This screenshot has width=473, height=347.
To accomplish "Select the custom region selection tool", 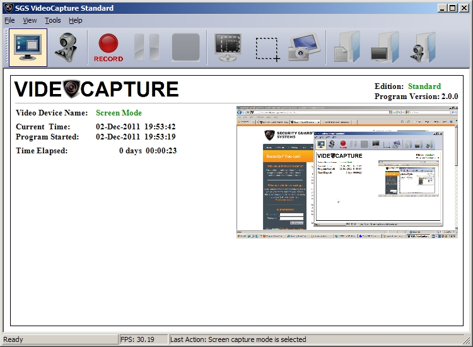I will 267,49.
